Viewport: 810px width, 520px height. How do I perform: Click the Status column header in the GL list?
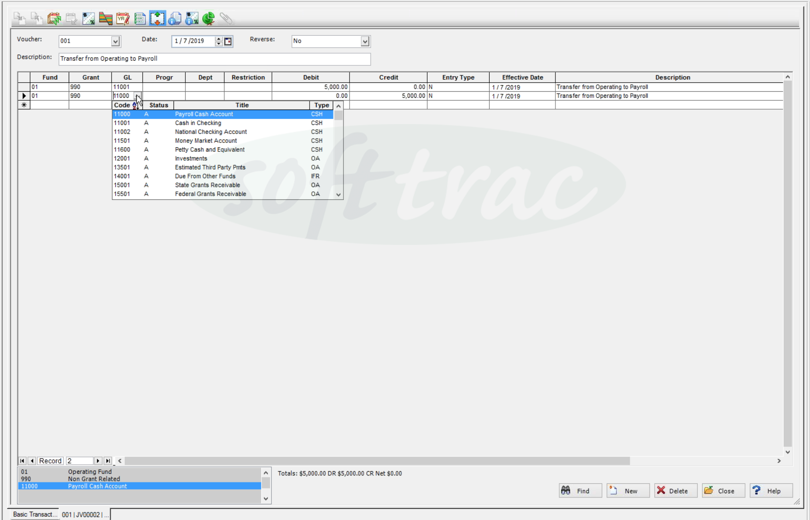pos(159,105)
